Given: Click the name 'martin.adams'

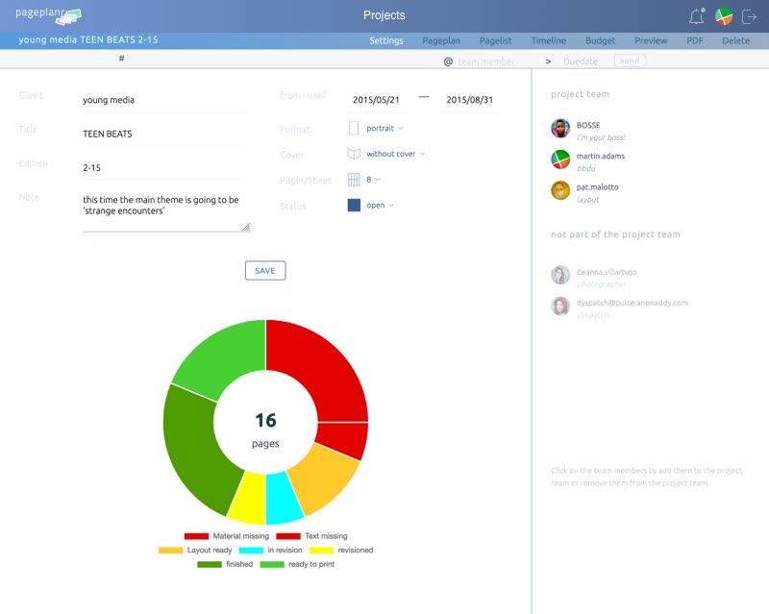Looking at the screenshot, I should coord(600,157).
